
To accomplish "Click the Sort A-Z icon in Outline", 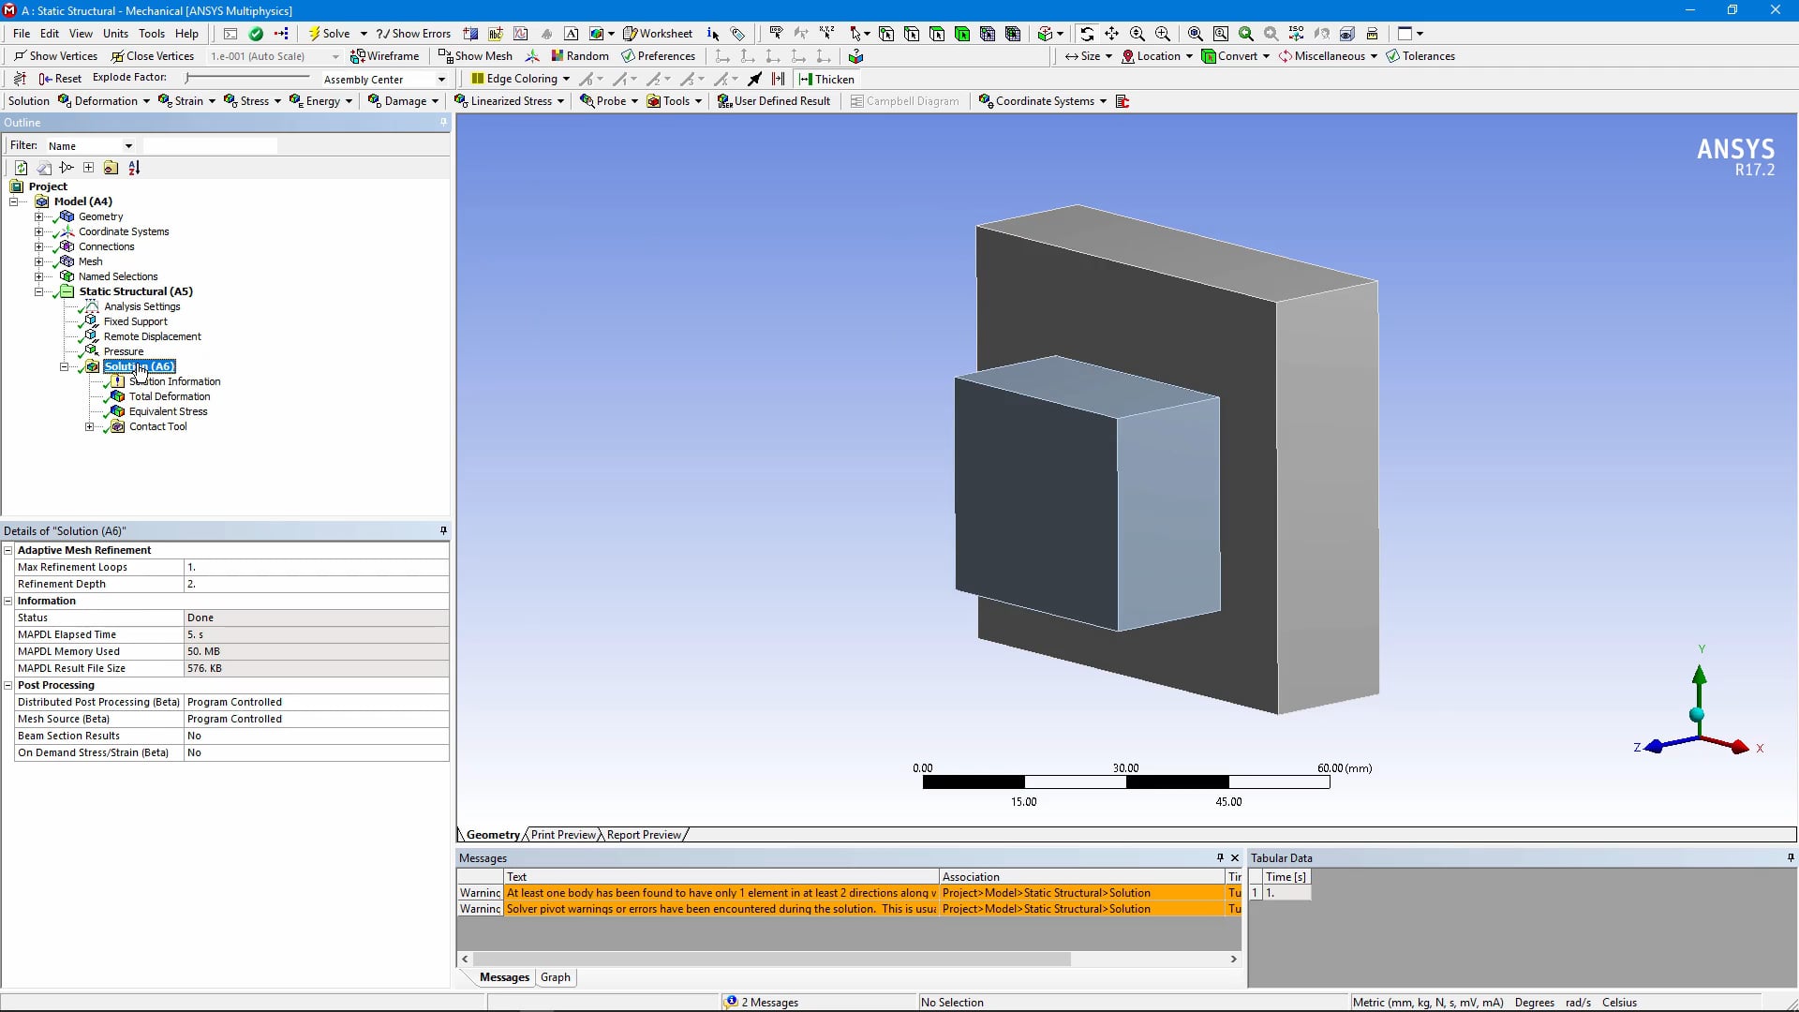I will point(134,168).
